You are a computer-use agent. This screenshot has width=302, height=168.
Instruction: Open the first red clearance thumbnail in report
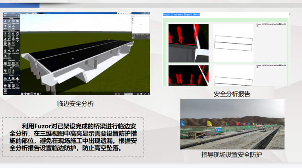188,43
